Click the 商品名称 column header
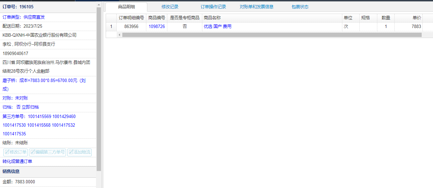The height and width of the screenshot is (188, 433). click(x=272, y=18)
